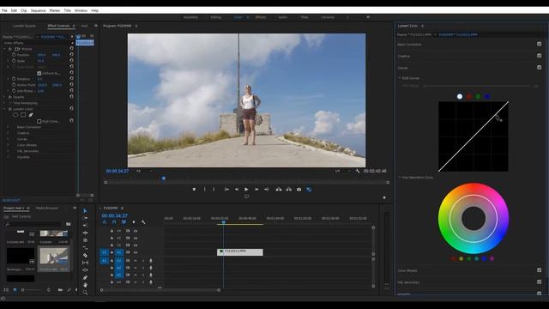
Task: Toggle lock on the V1 track
Action: pyautogui.click(x=112, y=252)
